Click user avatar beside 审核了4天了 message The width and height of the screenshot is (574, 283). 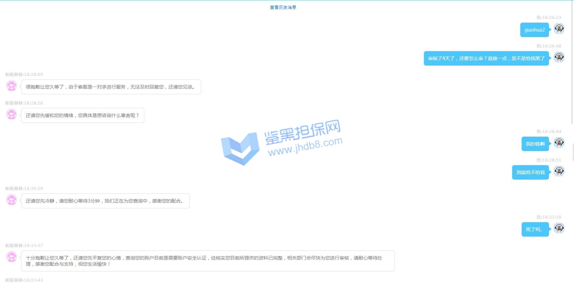point(559,57)
